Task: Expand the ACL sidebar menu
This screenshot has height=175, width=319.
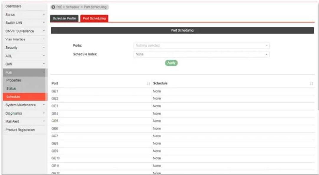Action: pos(24,56)
